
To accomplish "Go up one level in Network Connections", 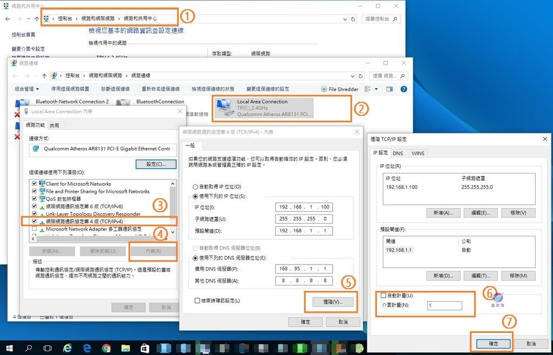I will [44, 75].
